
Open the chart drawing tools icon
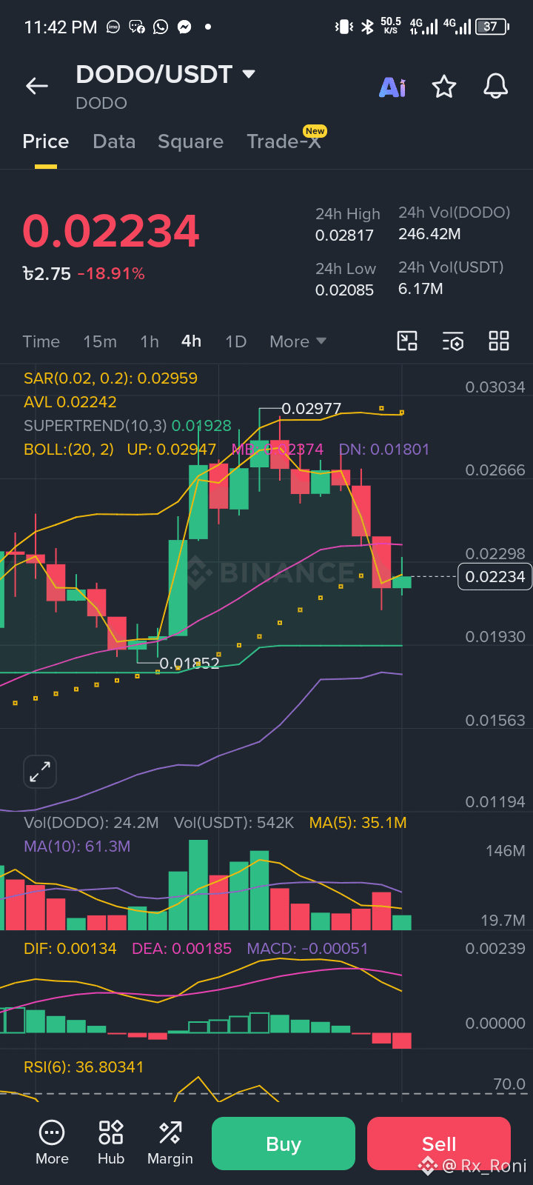[x=407, y=341]
